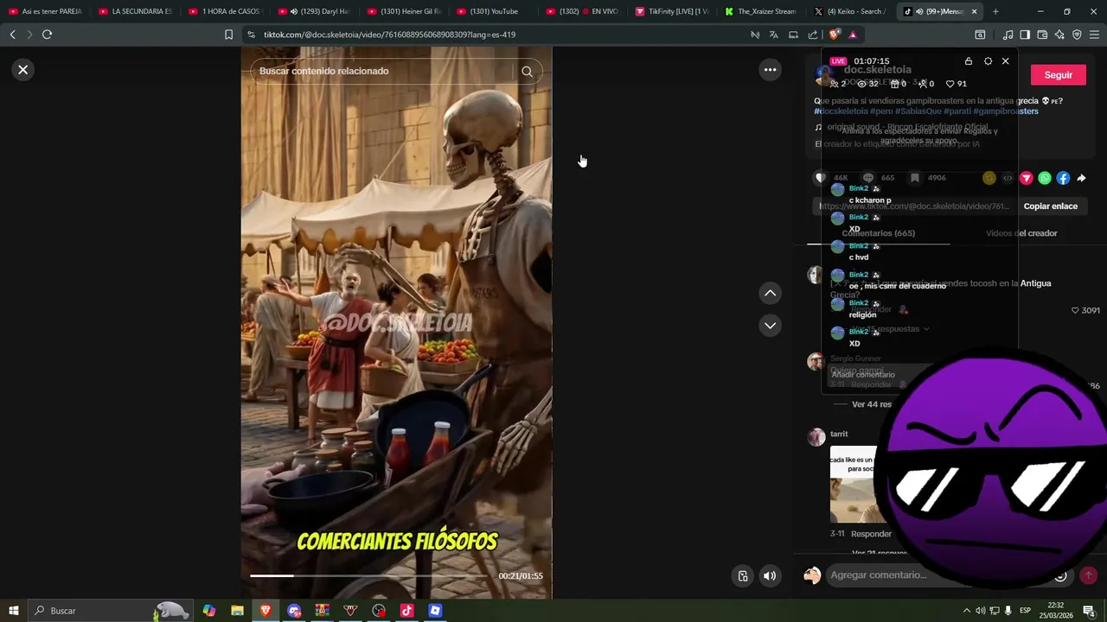Image resolution: width=1107 pixels, height=622 pixels.
Task: Open comments via speech bubble icon
Action: 867,178
